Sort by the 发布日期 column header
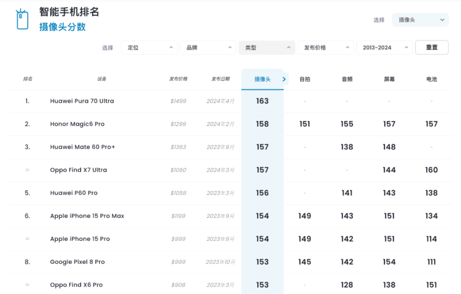 [220, 79]
